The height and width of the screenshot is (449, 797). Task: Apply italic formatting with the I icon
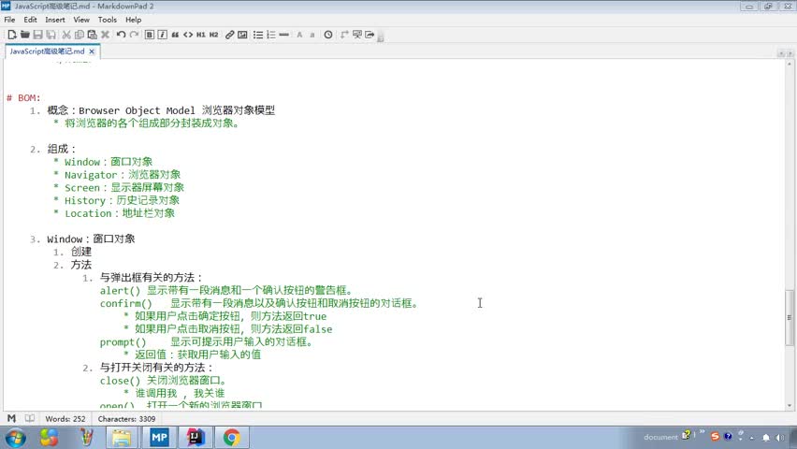pyautogui.click(x=162, y=35)
